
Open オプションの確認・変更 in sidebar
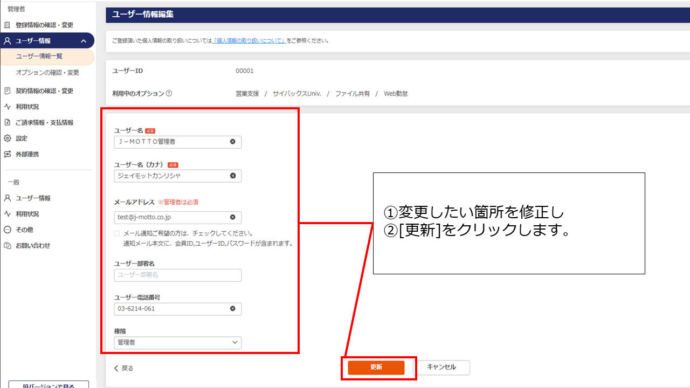47,73
